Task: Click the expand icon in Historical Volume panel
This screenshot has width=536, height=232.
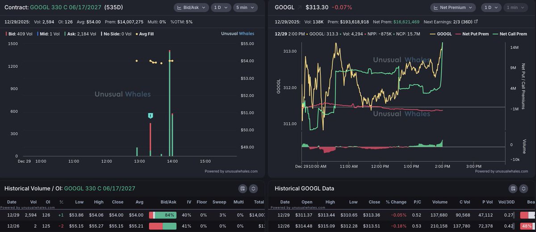Action: pos(253,189)
